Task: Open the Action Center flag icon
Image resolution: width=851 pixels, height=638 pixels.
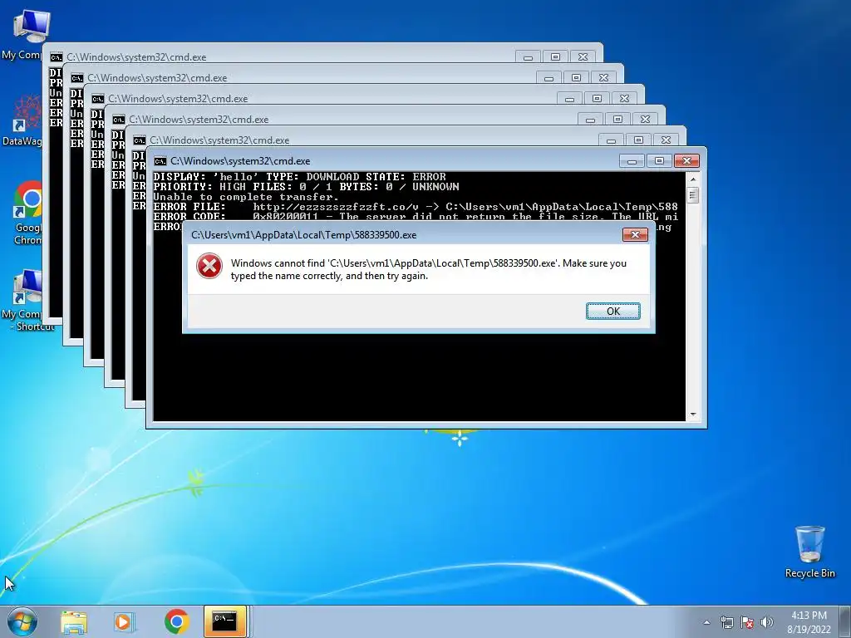Action: [747, 622]
